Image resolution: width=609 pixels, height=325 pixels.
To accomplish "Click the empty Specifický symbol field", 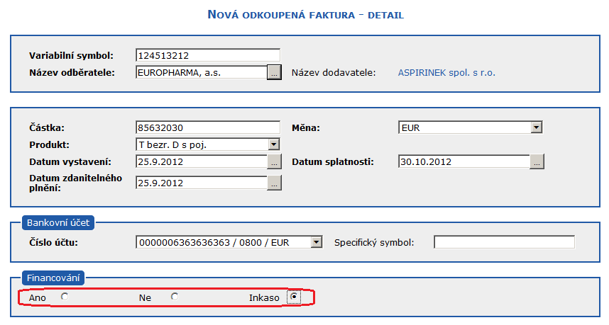I will point(504,242).
